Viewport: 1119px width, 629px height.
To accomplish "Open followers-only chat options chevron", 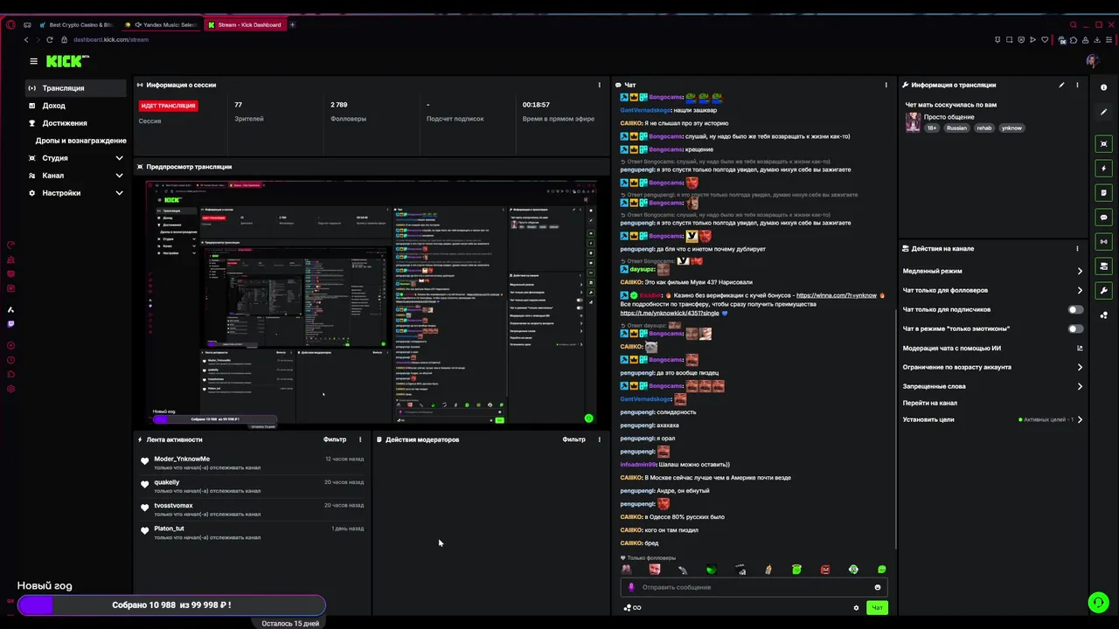I will click(1080, 290).
